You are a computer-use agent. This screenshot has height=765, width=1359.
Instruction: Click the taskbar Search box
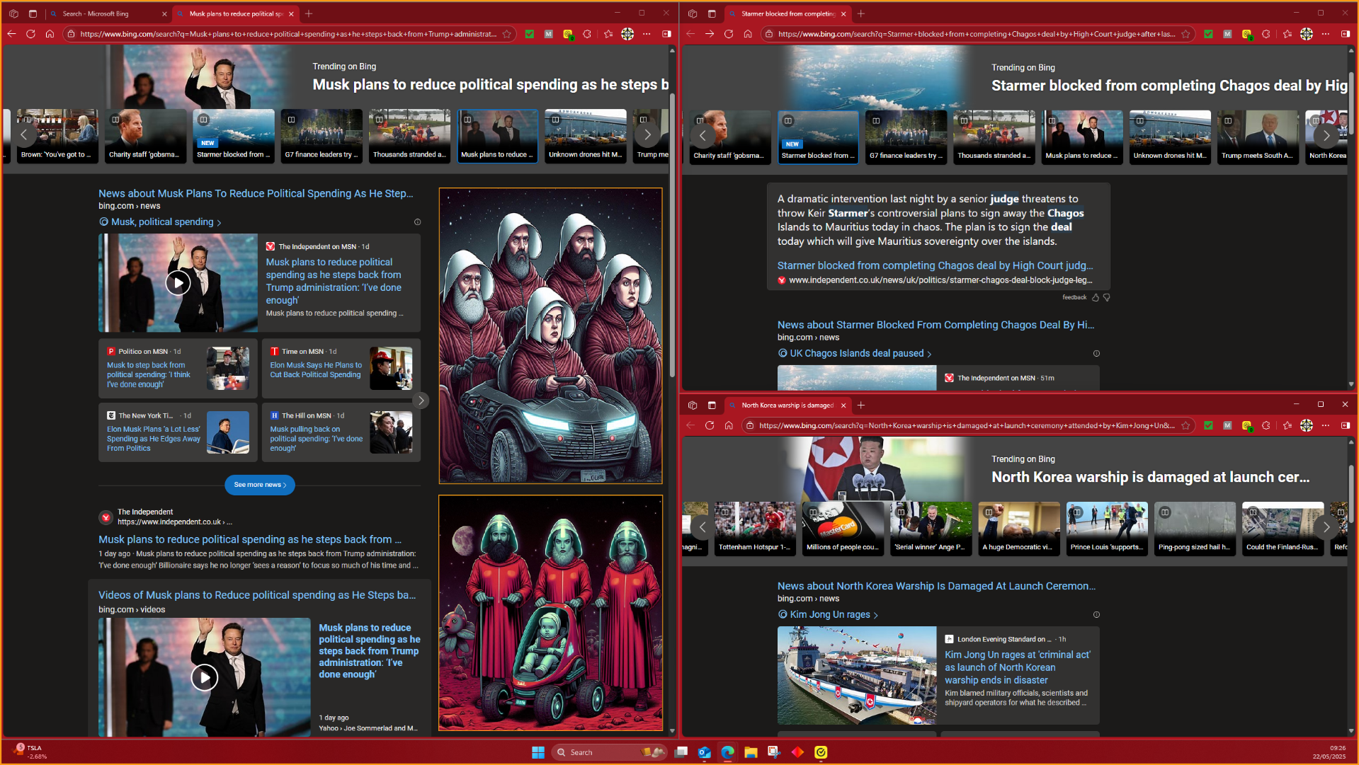609,752
